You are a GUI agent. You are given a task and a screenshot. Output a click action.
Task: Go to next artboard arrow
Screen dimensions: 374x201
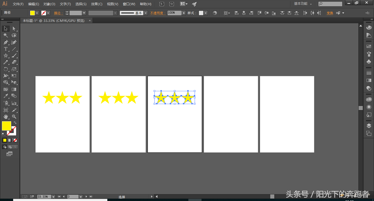86,197
